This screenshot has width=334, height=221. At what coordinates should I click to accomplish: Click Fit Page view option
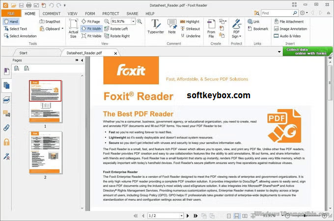(x=91, y=22)
